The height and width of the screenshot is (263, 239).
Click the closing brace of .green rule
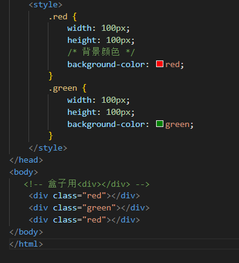(x=51, y=136)
